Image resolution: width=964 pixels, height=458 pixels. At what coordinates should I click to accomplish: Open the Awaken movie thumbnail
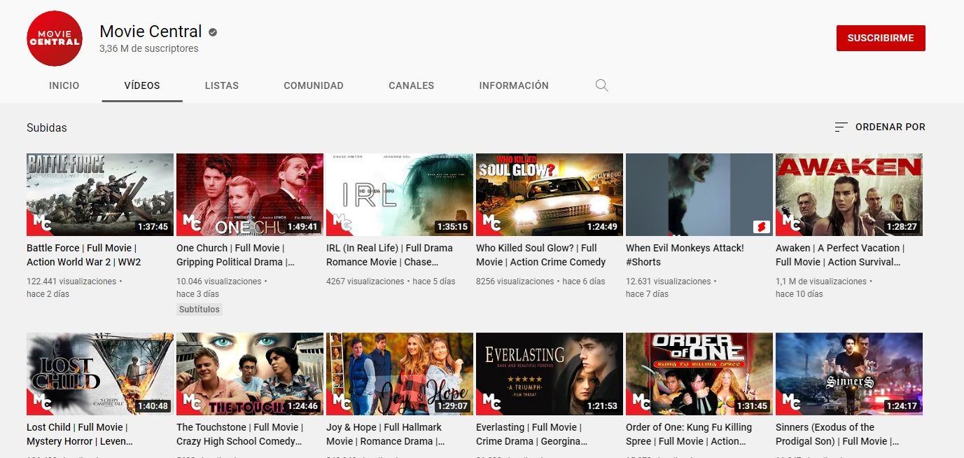pyautogui.click(x=849, y=195)
